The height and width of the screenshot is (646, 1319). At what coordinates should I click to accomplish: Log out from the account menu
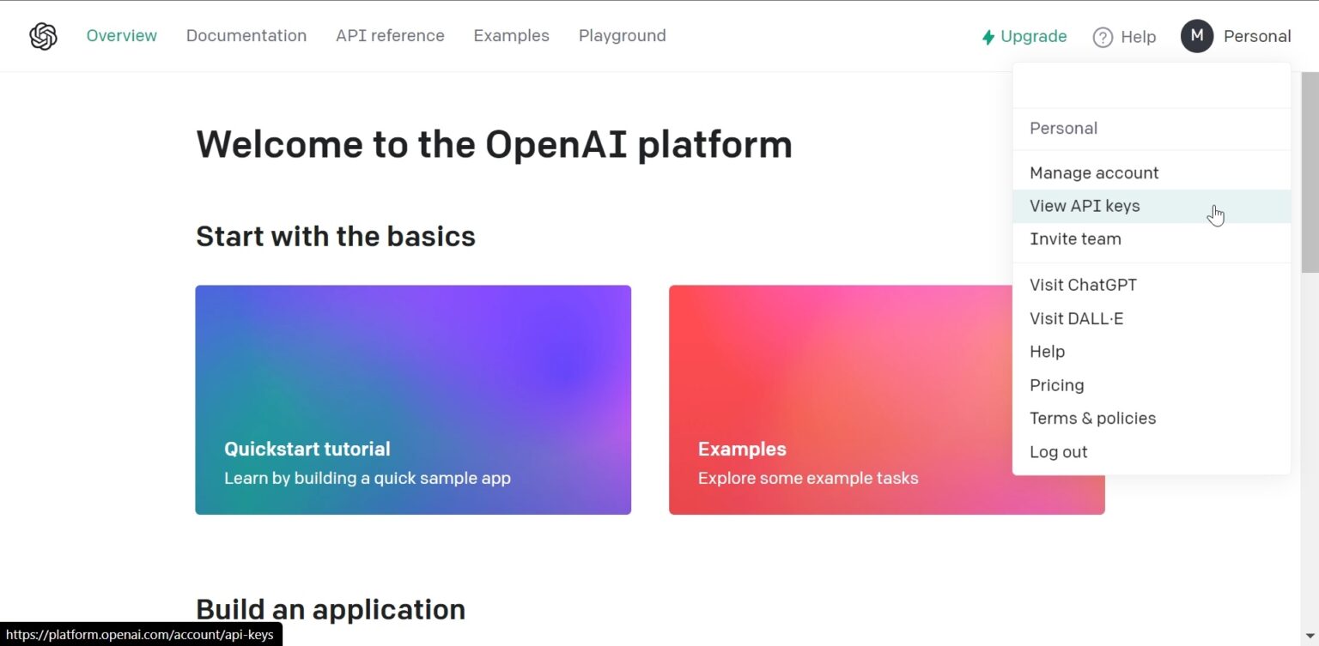pos(1058,452)
